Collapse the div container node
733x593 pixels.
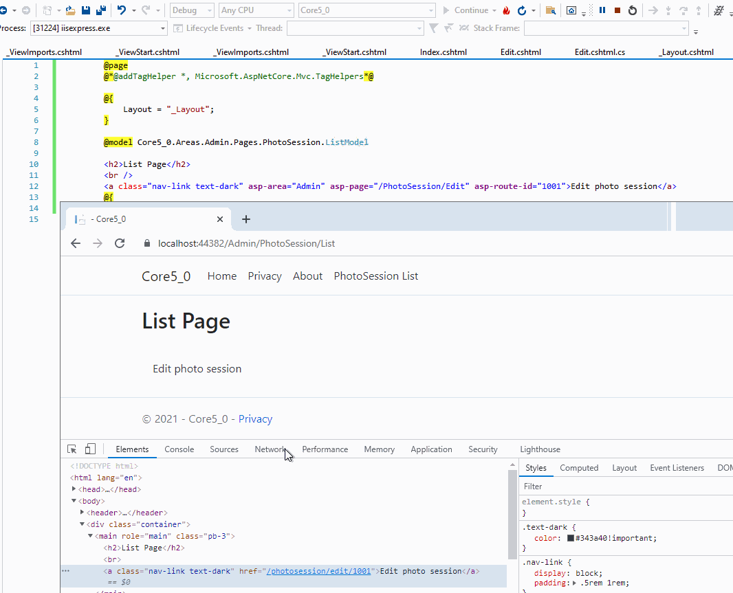point(83,524)
